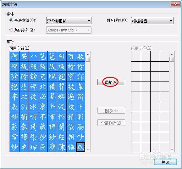Click the 关闭 button
Image resolution: width=182 pixels, height=169 pixels.
coord(165,162)
